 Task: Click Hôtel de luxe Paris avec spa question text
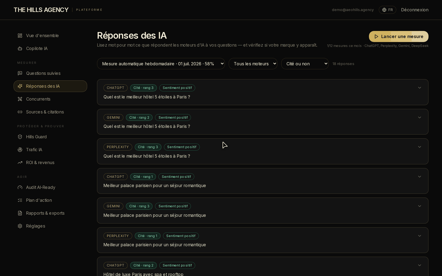(x=143, y=274)
